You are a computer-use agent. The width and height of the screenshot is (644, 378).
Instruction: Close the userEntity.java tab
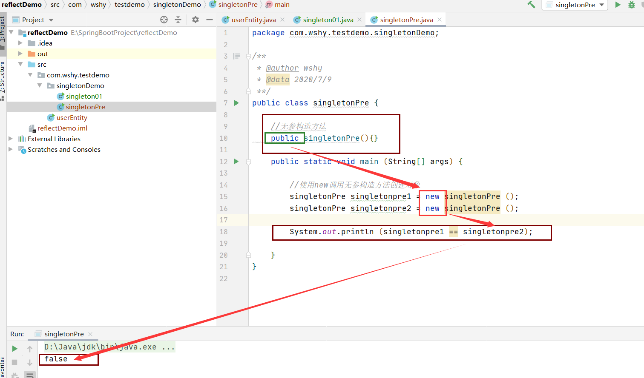coord(282,20)
